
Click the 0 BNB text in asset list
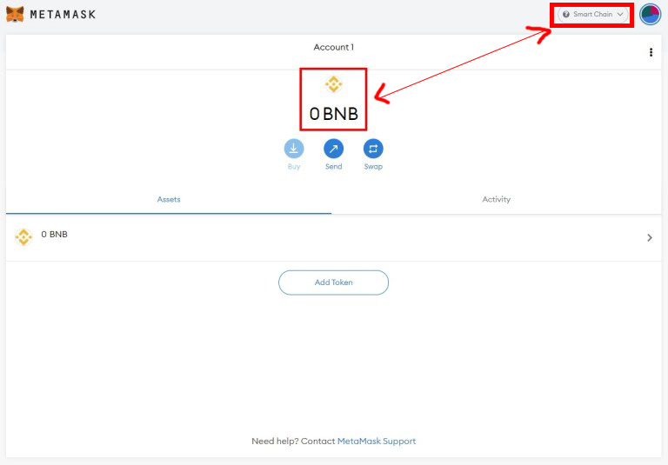pos(54,234)
